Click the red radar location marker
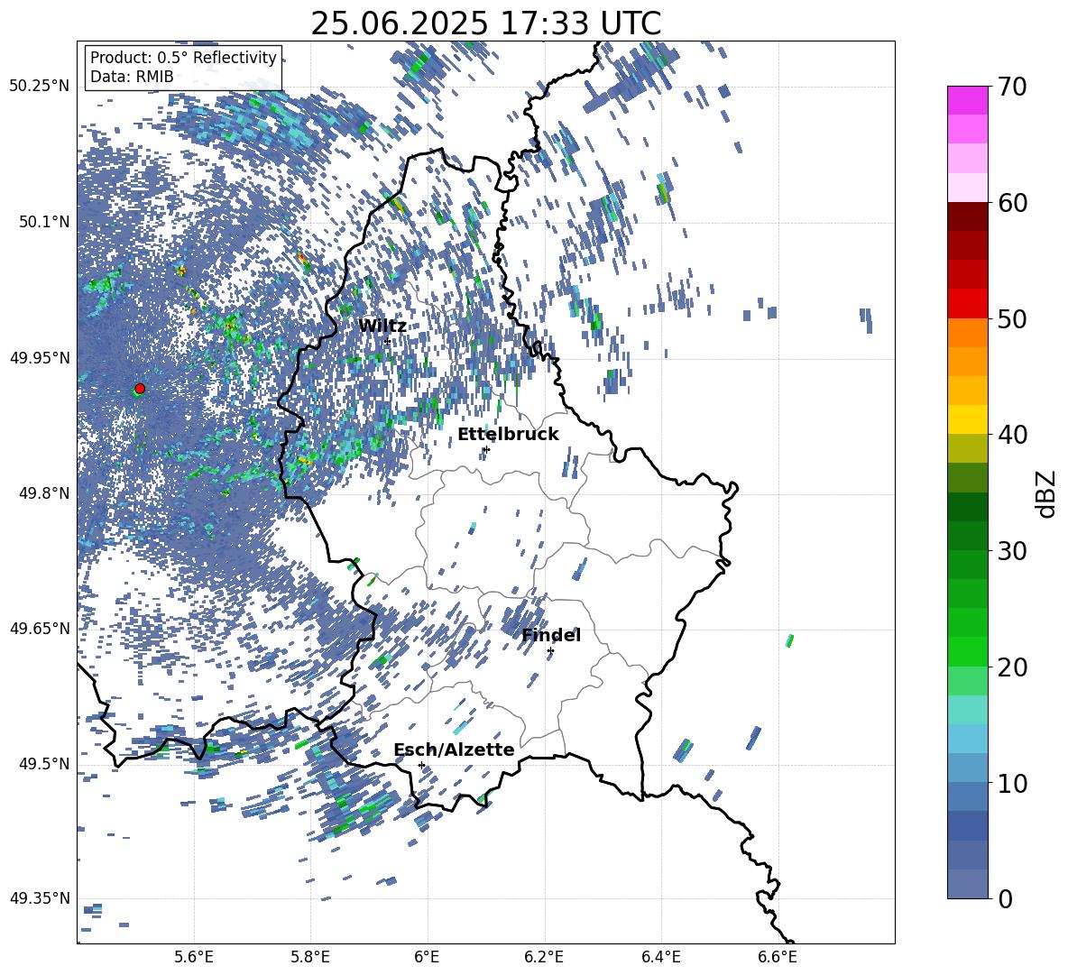 point(140,389)
